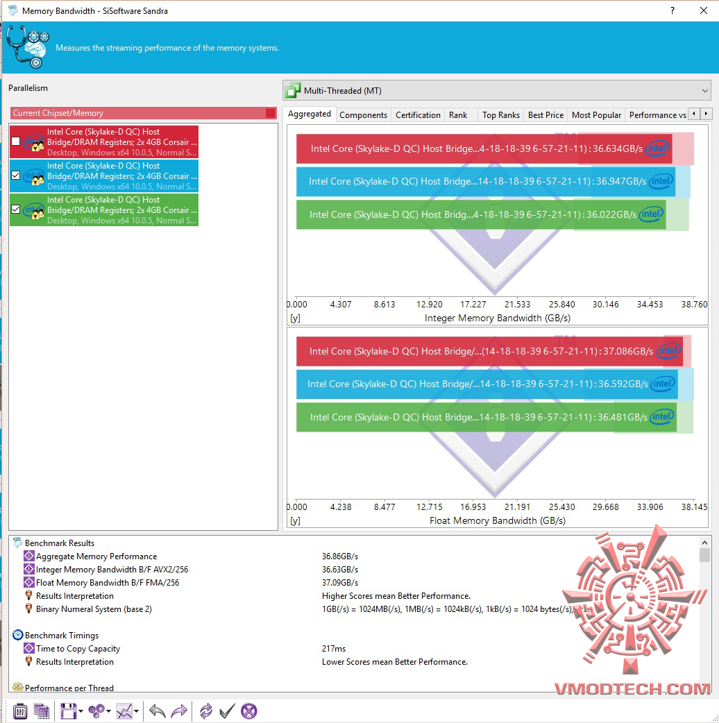Click the tab scroll left arrow

(x=693, y=113)
